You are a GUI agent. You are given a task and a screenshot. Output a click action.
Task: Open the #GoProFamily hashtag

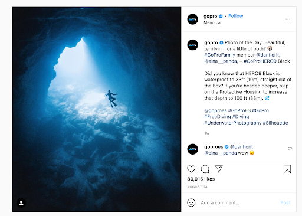(219, 55)
